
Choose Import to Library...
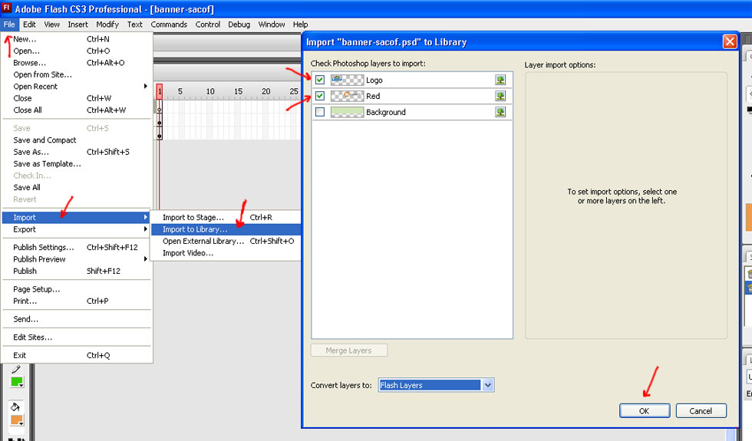[x=226, y=229]
